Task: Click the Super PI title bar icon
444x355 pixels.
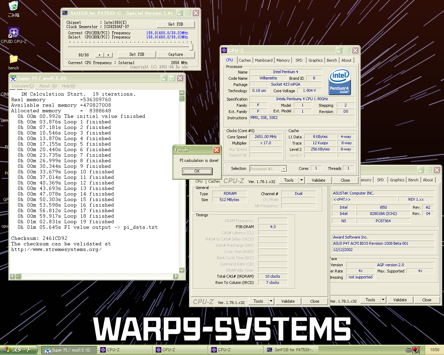Action: (x=13, y=78)
